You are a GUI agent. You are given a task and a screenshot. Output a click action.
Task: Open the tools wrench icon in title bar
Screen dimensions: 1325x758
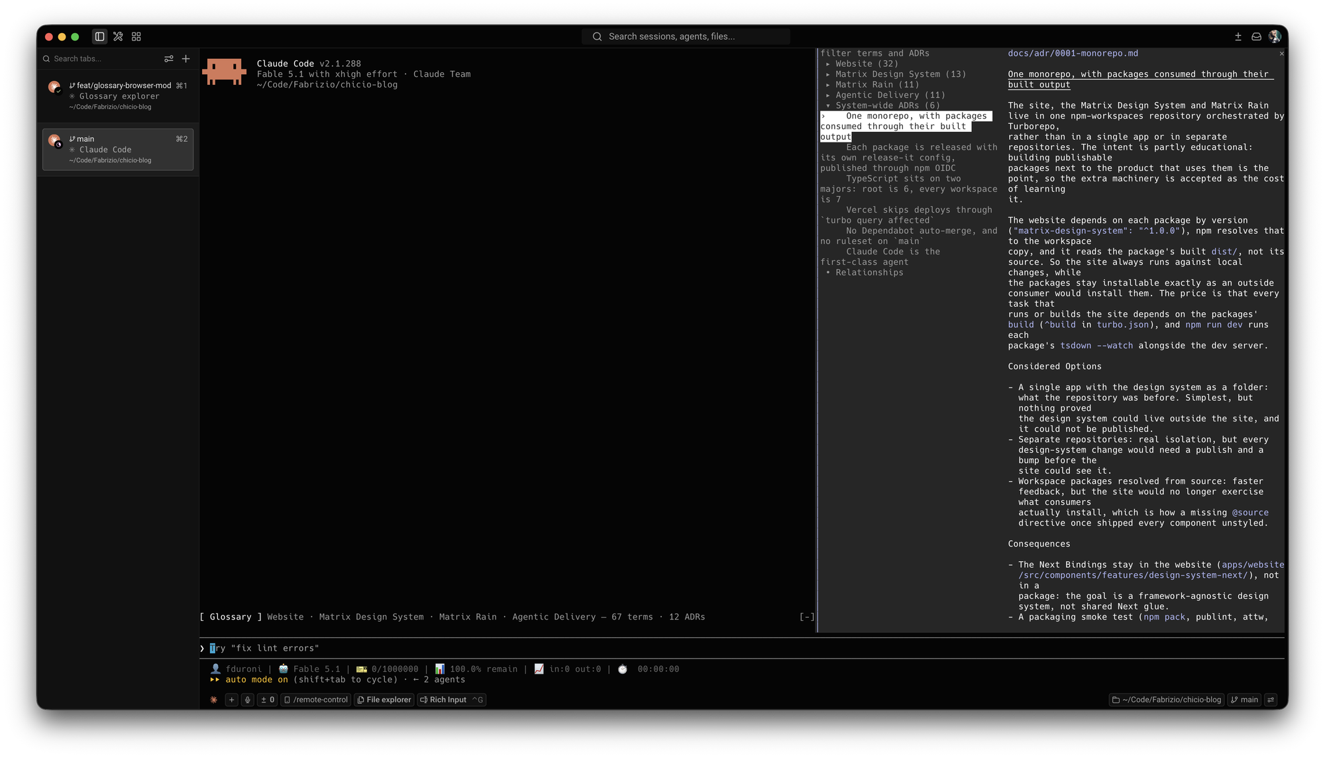(118, 36)
